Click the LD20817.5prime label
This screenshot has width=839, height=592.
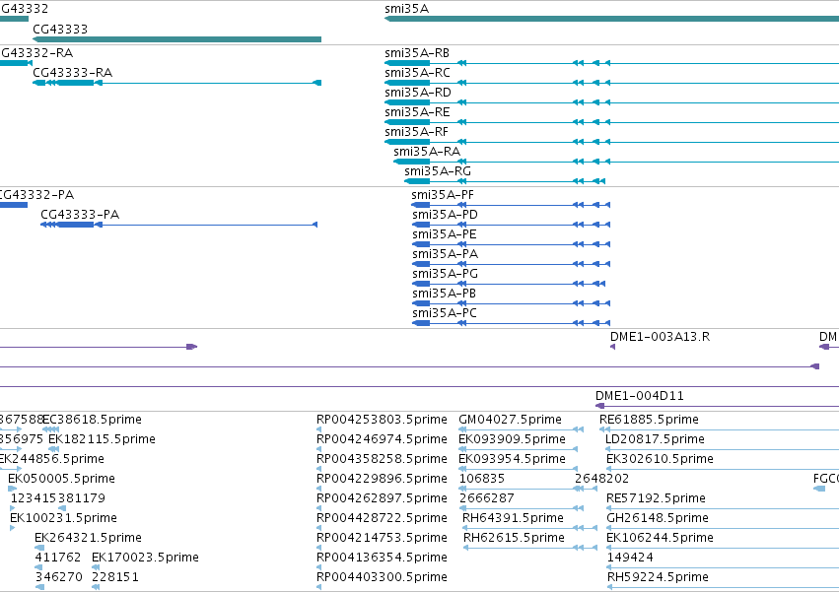[x=655, y=439]
